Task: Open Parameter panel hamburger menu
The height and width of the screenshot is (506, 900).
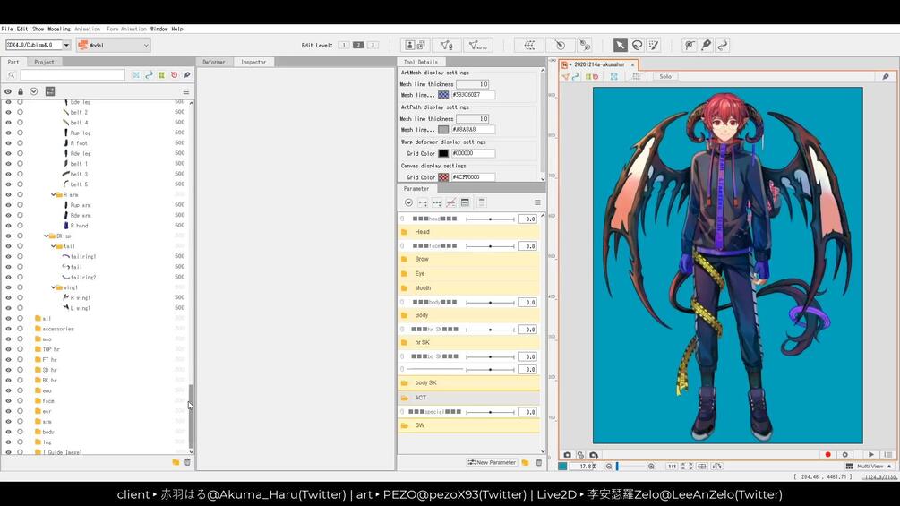Action: (537, 202)
